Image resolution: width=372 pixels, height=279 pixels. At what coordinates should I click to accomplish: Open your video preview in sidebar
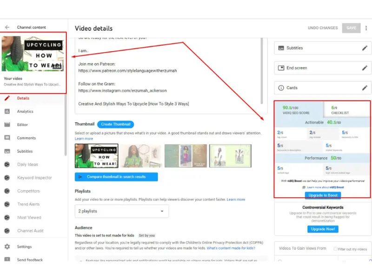tap(33, 53)
